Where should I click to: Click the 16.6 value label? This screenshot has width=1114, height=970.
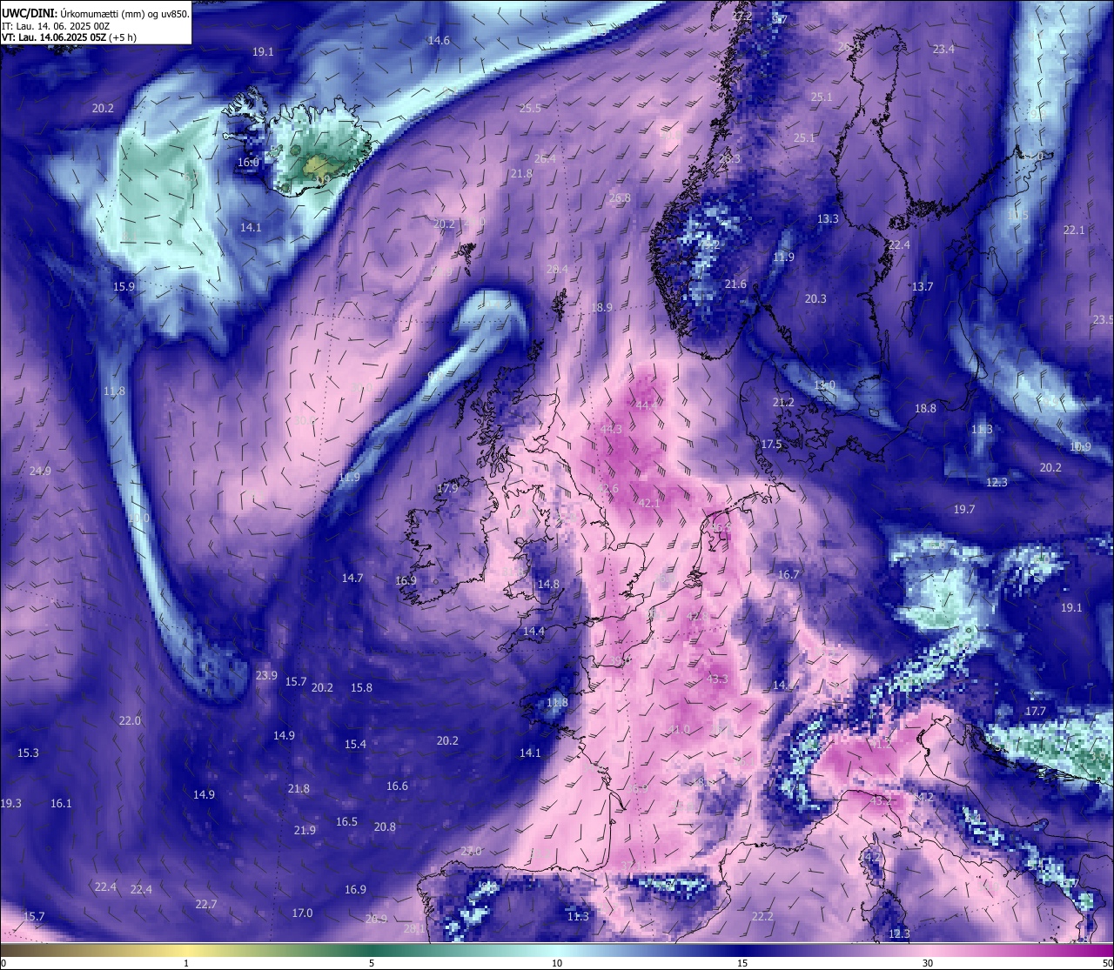pos(397,786)
